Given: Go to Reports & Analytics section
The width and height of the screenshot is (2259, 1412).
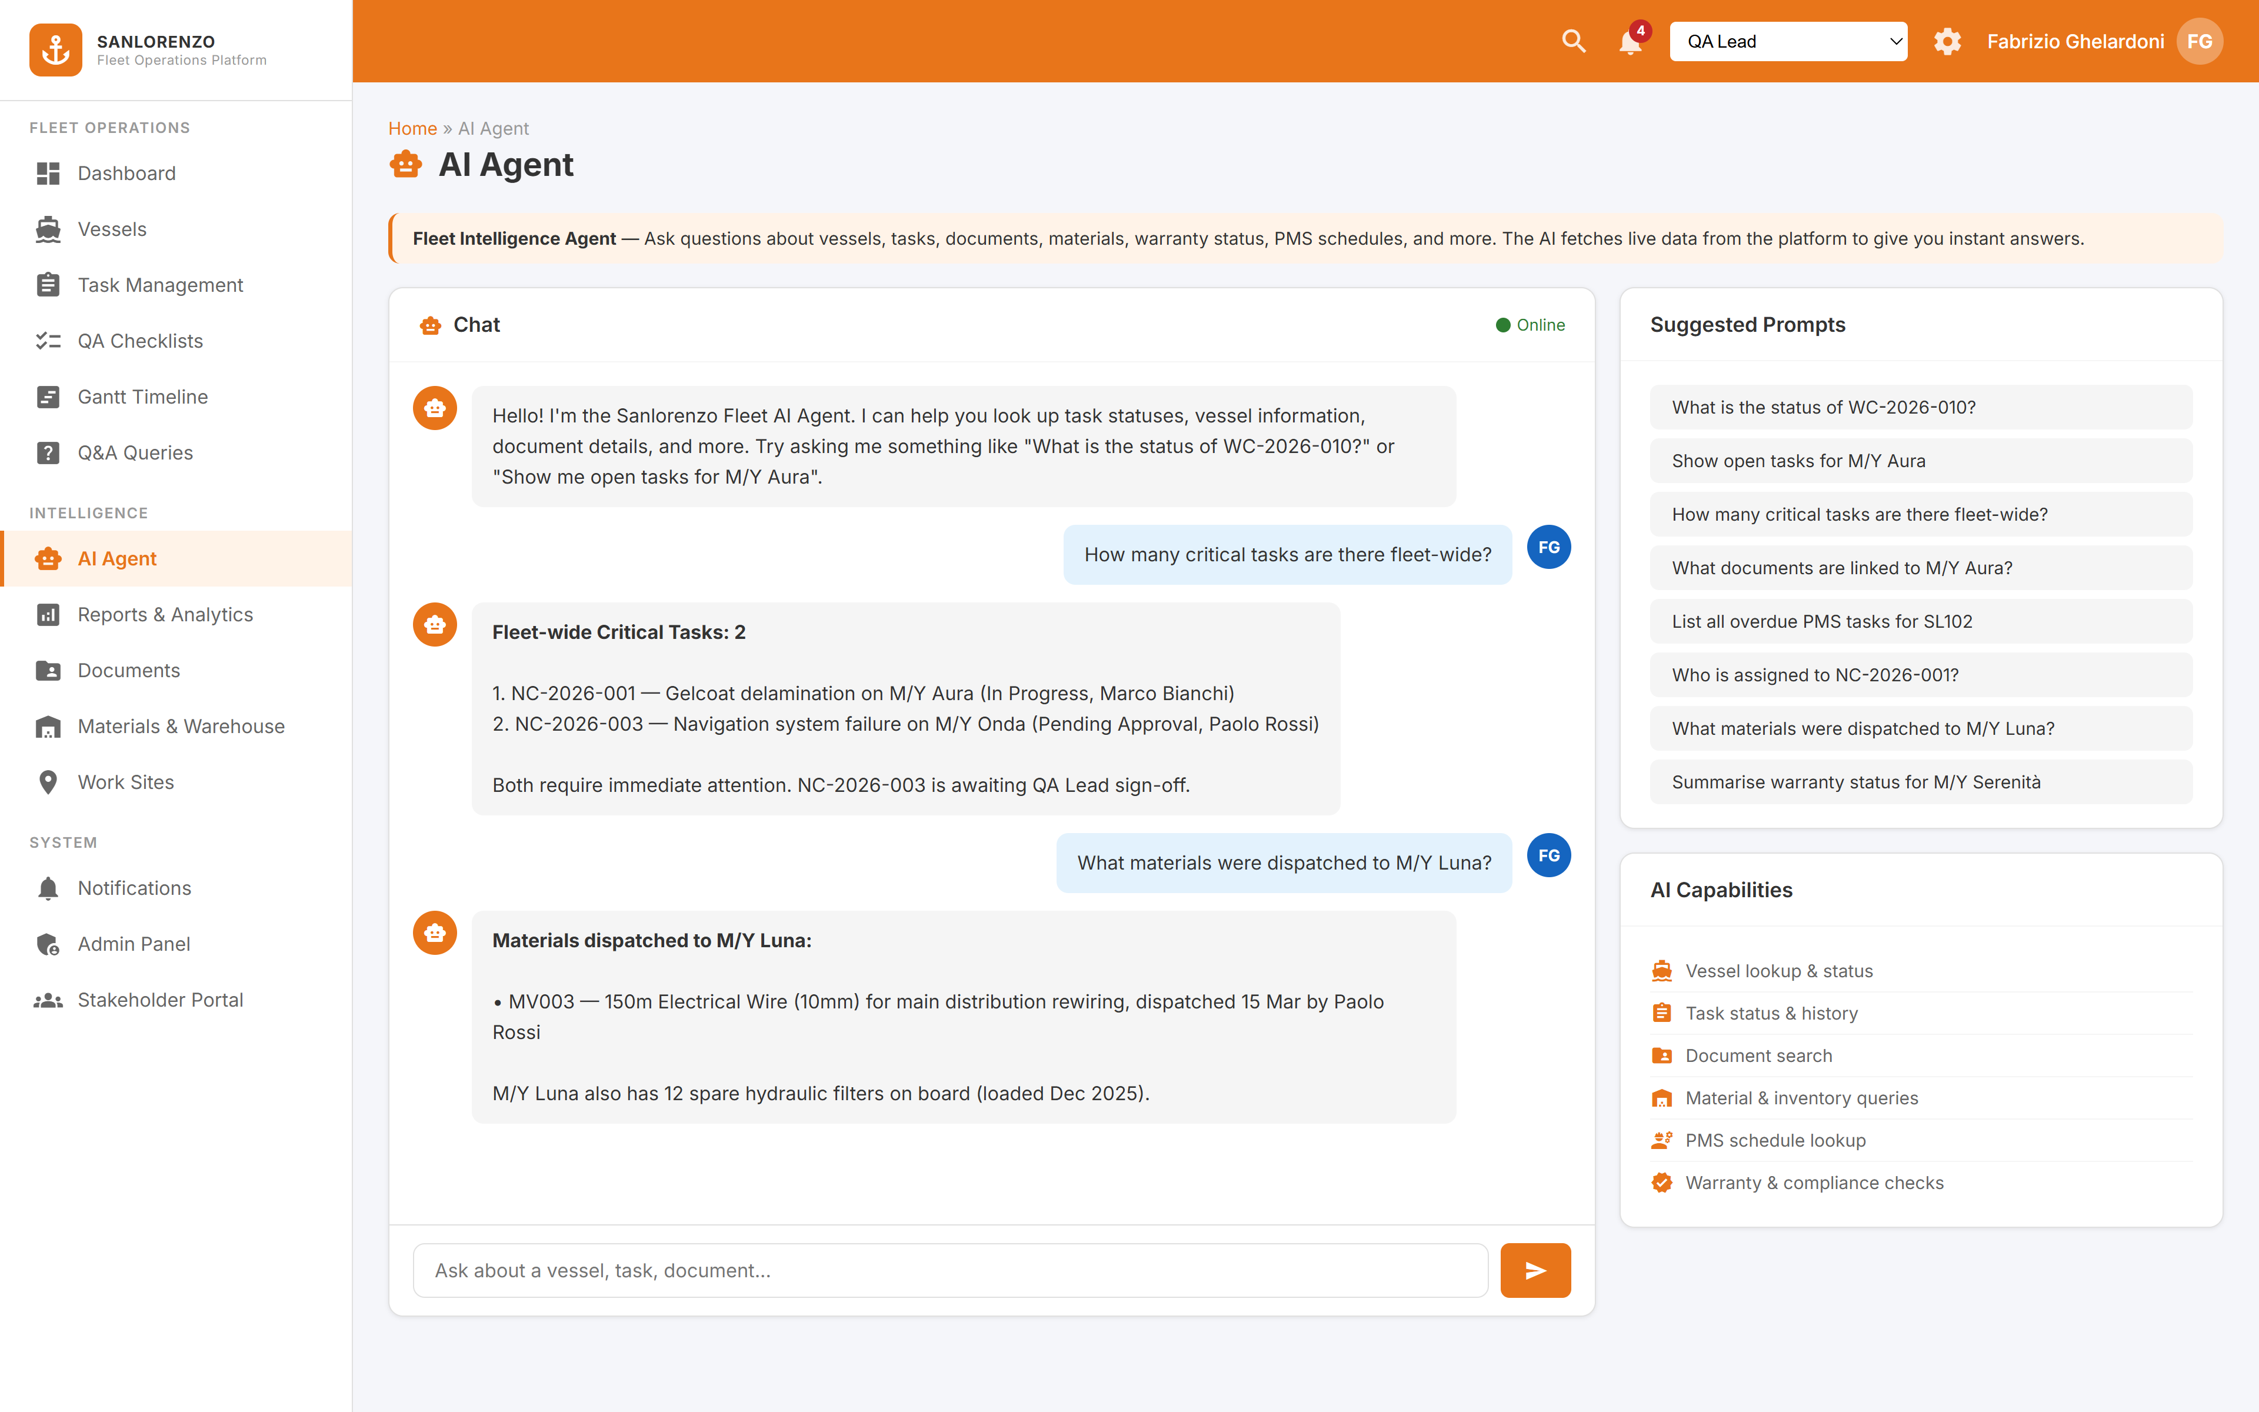Looking at the screenshot, I should tap(164, 614).
